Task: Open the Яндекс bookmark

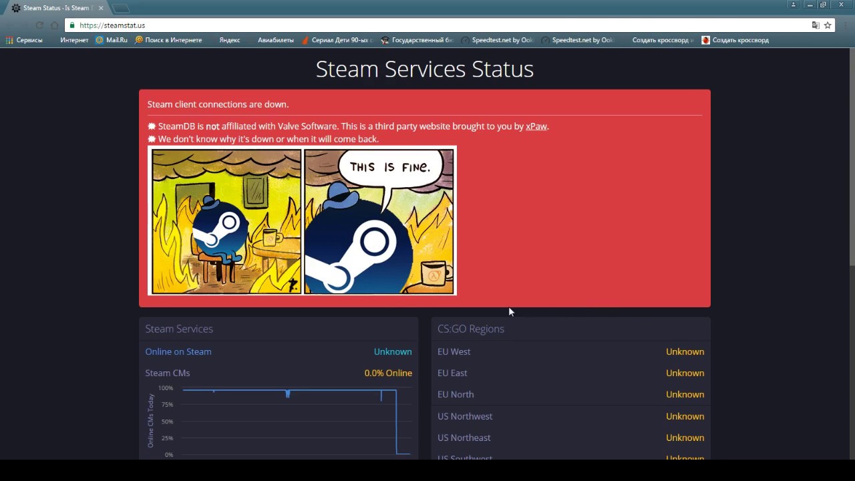Action: (230, 40)
